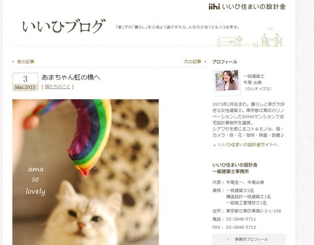314x245 pixels.
Task: Open the post title あまちゃん虹の橋へ
Action: click(x=71, y=77)
